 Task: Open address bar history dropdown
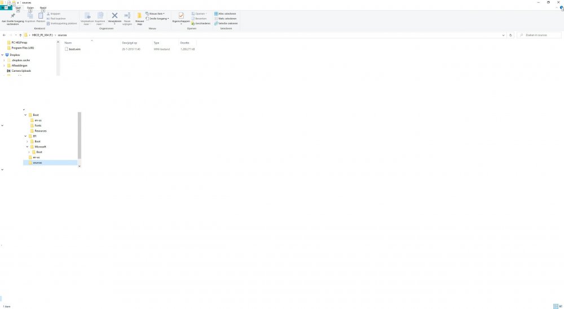click(503, 35)
